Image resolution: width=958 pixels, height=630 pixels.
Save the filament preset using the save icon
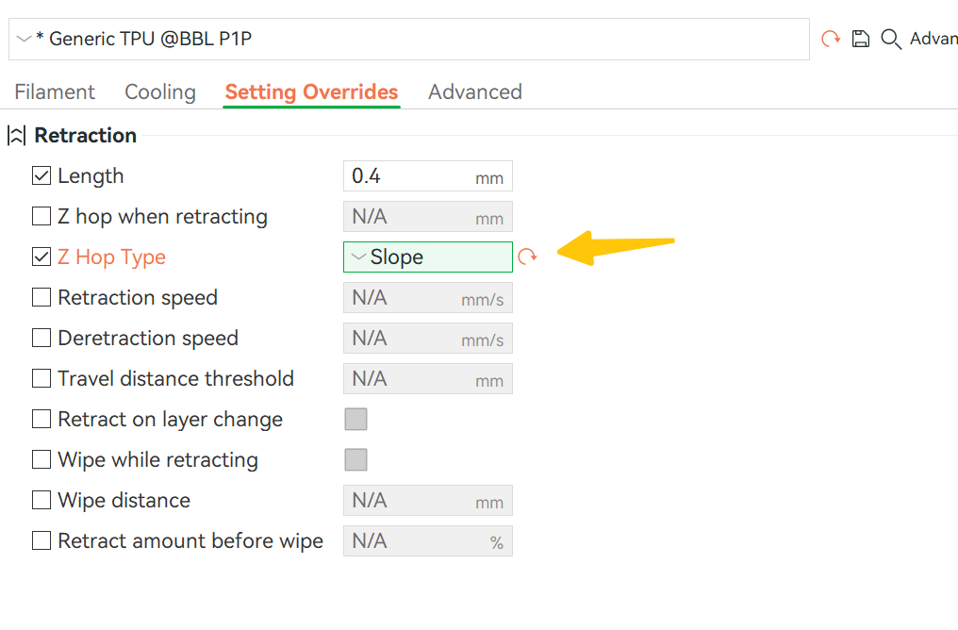click(860, 39)
